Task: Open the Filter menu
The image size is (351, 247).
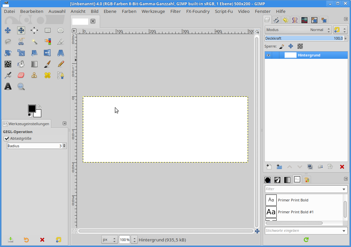Action: click(175, 11)
